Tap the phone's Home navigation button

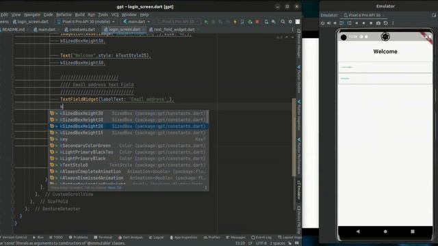coord(385,232)
